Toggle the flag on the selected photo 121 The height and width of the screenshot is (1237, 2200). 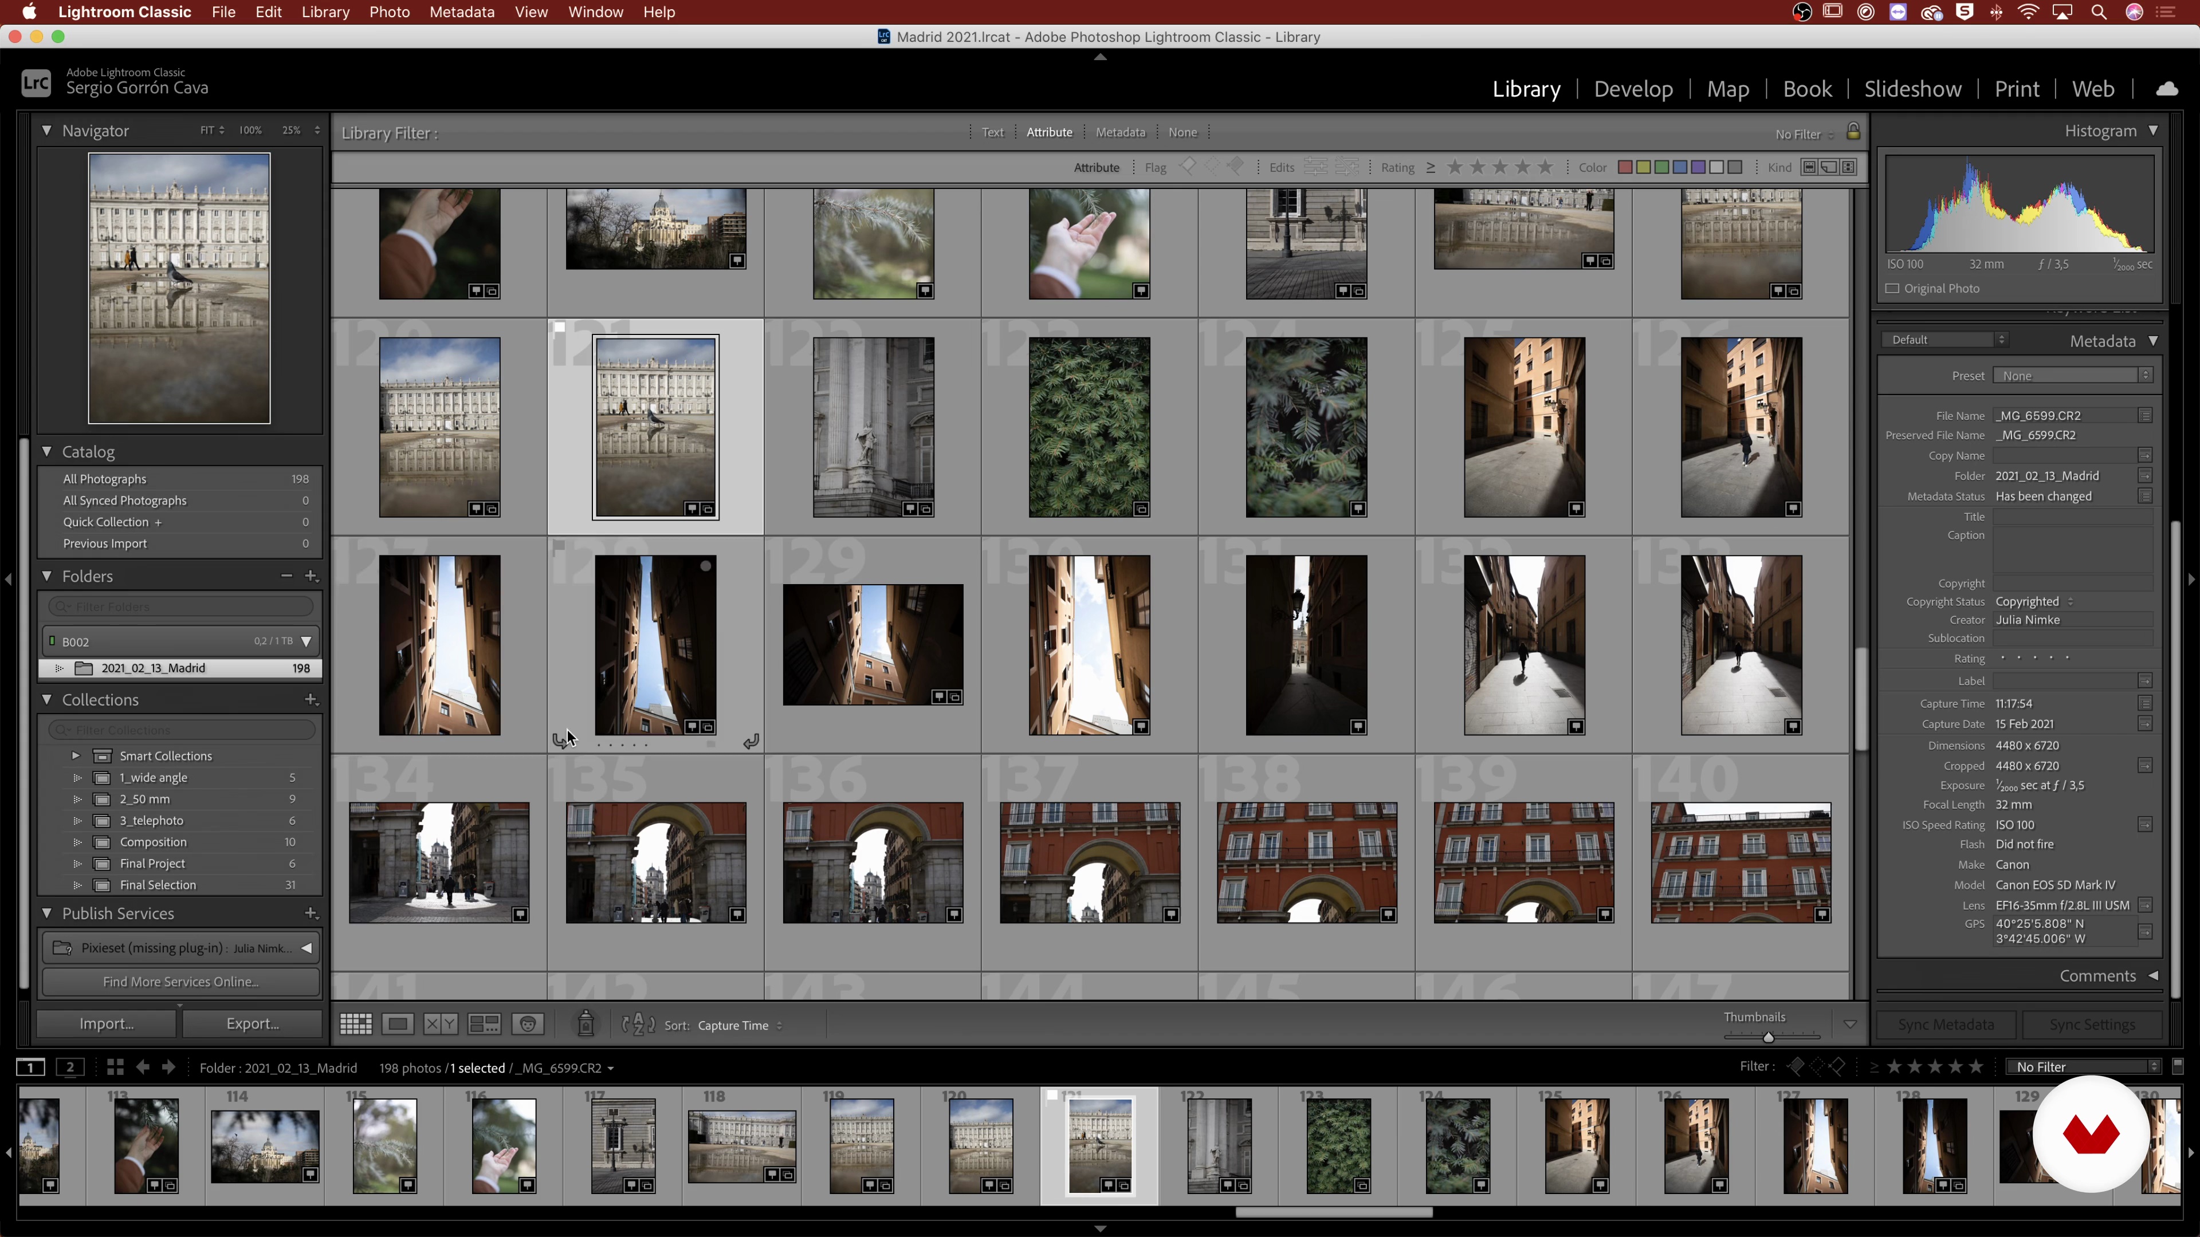pos(559,328)
